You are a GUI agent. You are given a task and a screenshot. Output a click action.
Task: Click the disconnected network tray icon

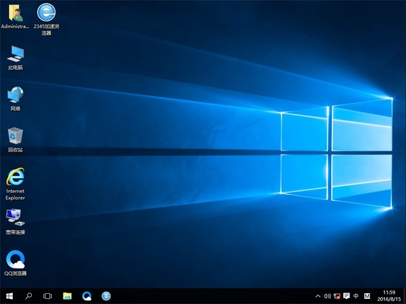click(337, 296)
